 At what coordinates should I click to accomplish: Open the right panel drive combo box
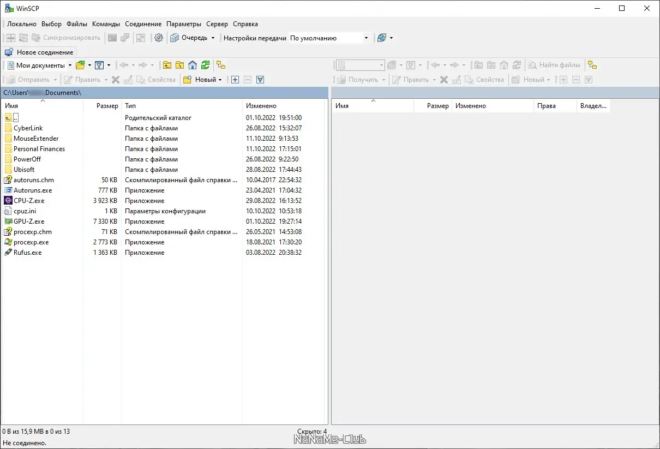coord(361,65)
